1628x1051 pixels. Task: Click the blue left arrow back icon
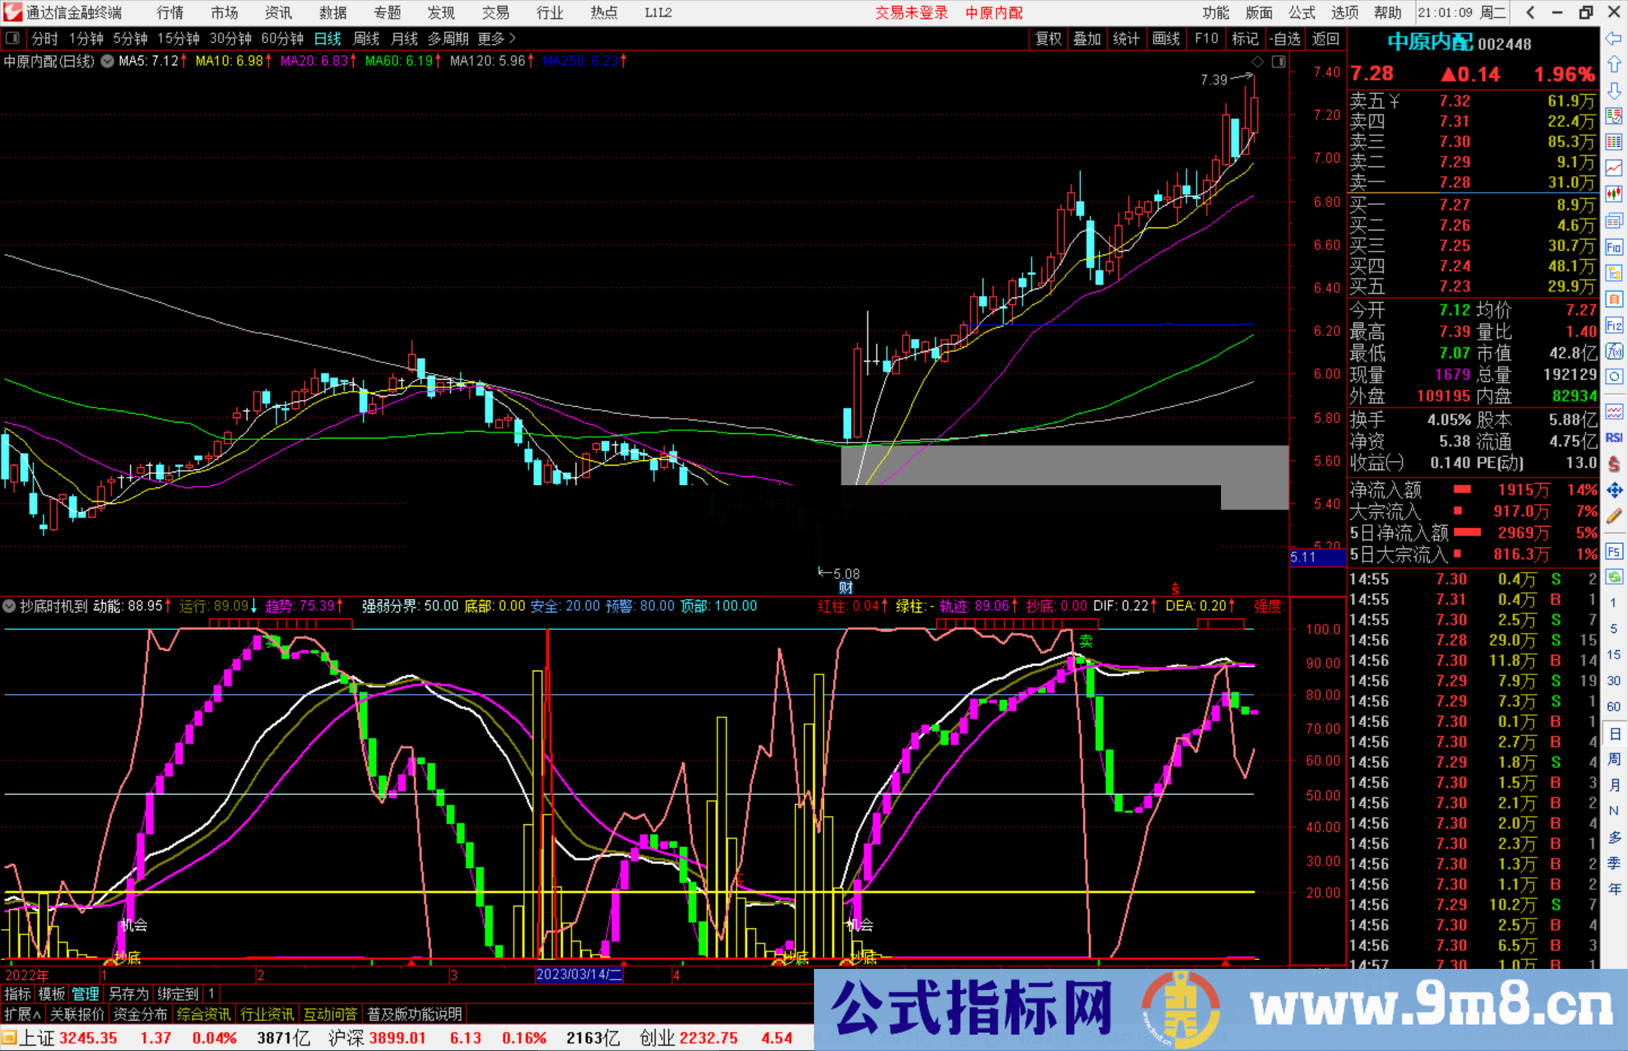1614,38
